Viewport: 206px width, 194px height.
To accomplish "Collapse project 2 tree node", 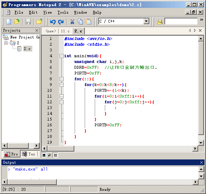I will click(x=6, y=43).
